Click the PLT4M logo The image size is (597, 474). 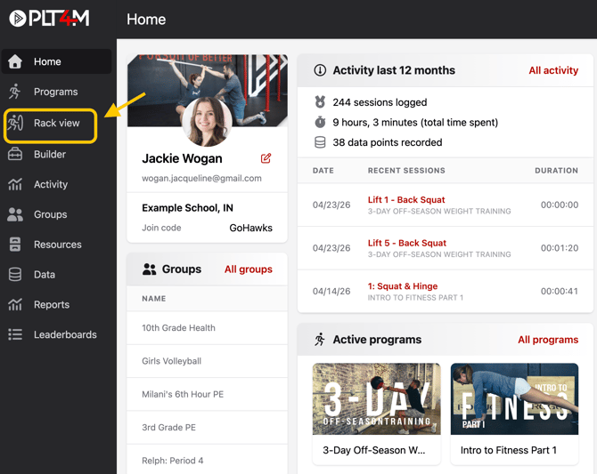[x=50, y=19]
